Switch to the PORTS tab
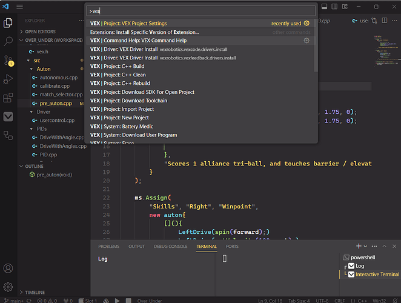 232,247
